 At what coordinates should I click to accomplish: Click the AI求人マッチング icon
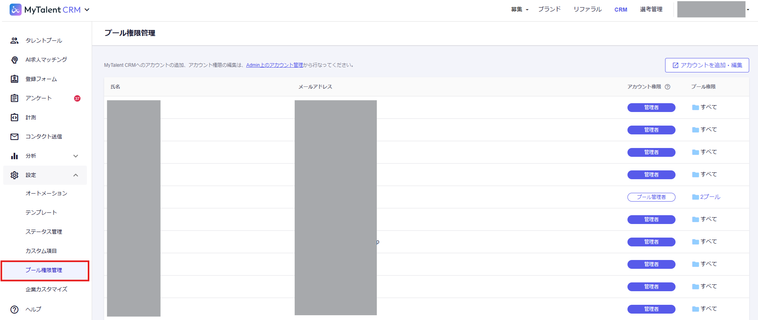point(14,60)
